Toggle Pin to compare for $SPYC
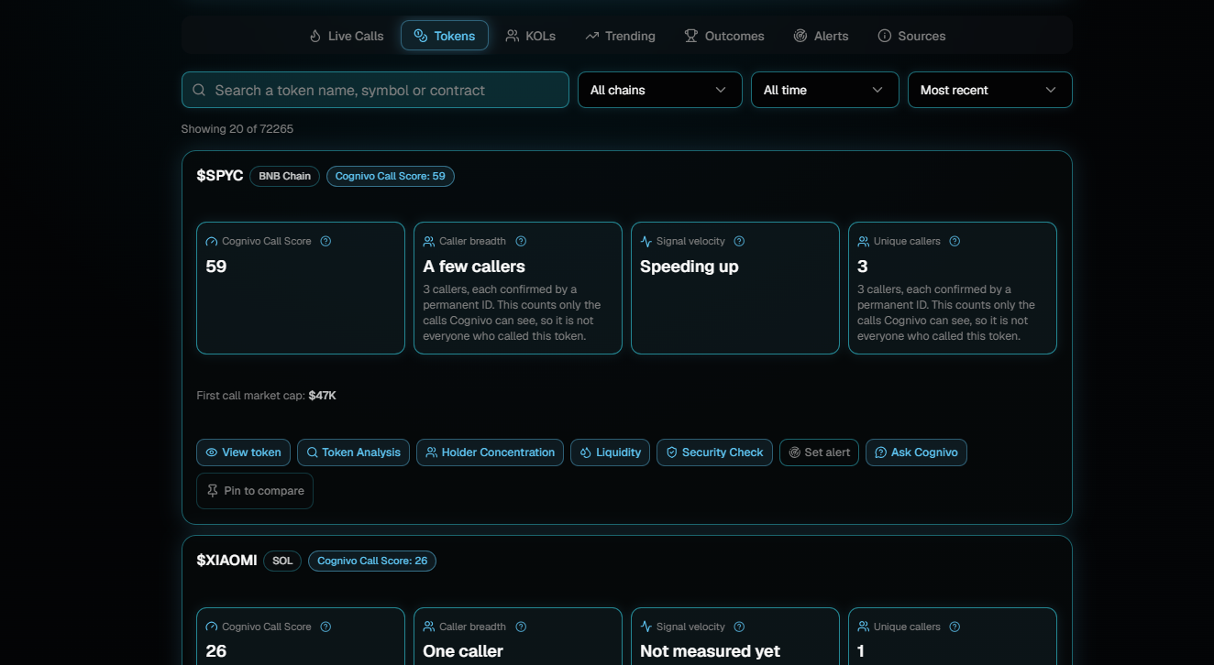 tap(255, 491)
